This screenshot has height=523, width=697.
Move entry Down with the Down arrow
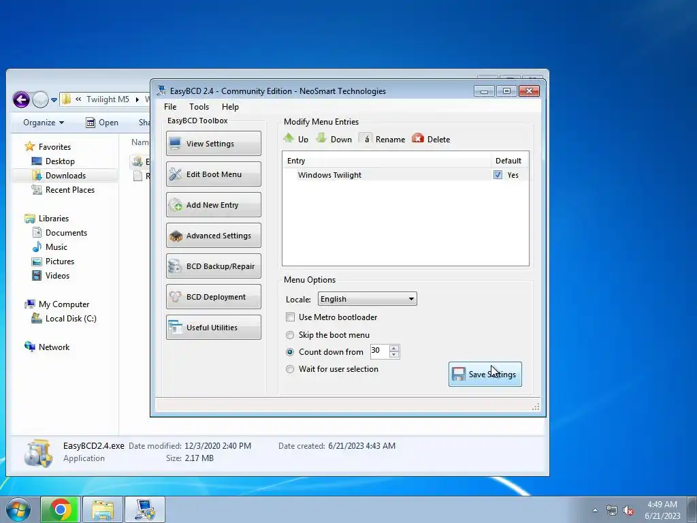point(334,139)
